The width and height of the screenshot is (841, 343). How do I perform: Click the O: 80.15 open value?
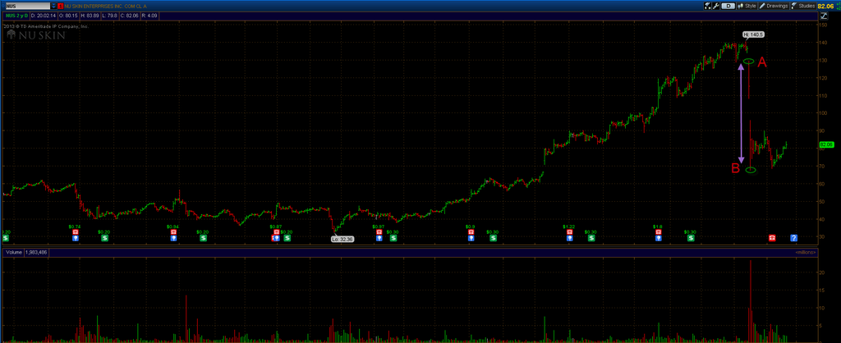point(68,16)
